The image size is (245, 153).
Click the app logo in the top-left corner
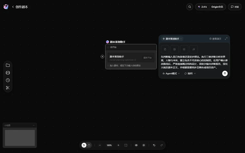click(x=6, y=7)
